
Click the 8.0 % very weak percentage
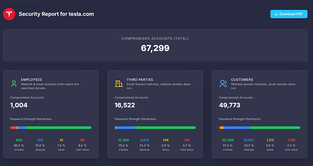coord(82,145)
